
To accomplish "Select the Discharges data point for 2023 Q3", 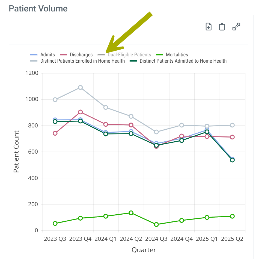I will (55, 133).
